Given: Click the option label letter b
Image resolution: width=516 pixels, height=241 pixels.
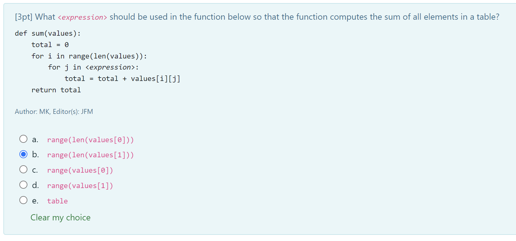Looking at the screenshot, I should [x=35, y=154].
